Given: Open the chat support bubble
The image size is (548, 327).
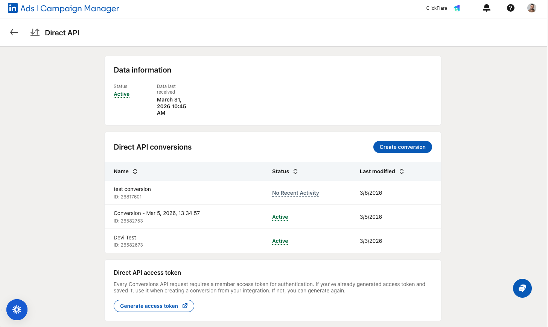Looking at the screenshot, I should coord(522,288).
